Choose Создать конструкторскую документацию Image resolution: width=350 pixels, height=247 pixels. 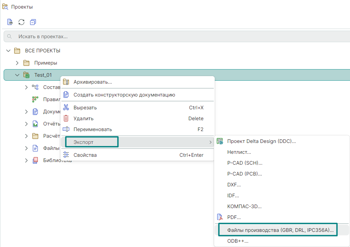pos(124,95)
